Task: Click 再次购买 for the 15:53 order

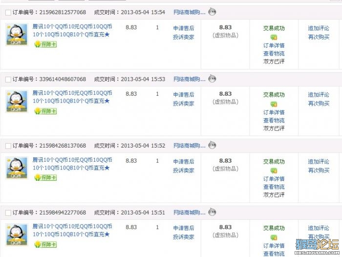Action: 319,104
